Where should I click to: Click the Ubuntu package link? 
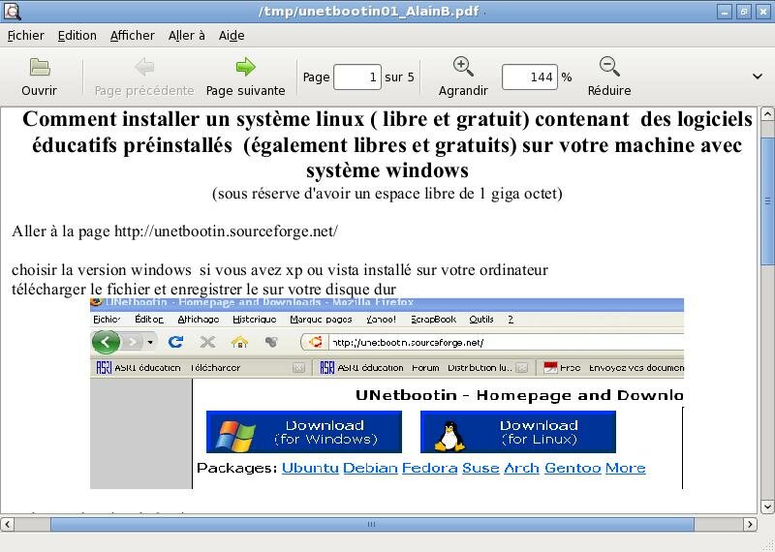click(x=310, y=468)
